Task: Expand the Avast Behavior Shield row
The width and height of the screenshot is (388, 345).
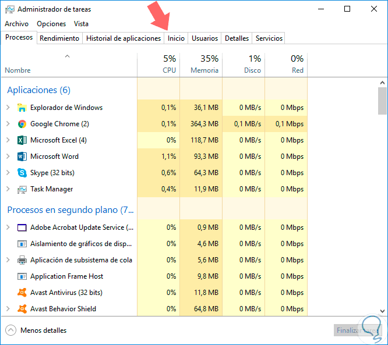Action: [x=8, y=309]
